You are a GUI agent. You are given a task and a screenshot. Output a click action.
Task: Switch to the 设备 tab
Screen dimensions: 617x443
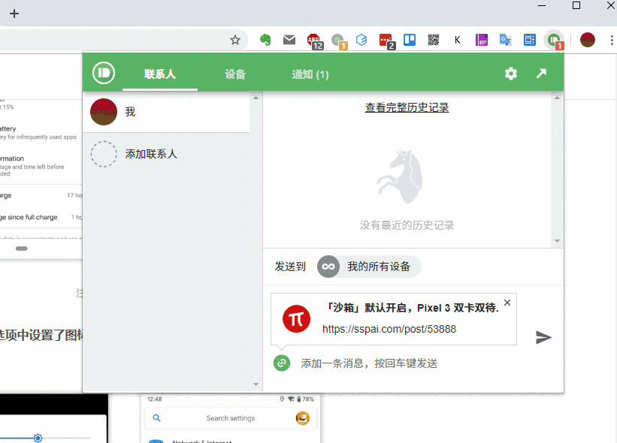[x=235, y=74]
